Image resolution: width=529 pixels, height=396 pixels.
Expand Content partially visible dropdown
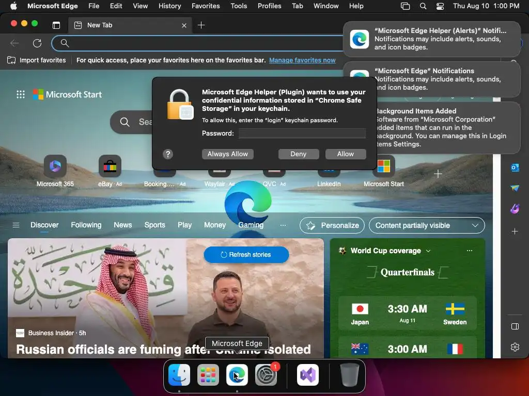427,225
